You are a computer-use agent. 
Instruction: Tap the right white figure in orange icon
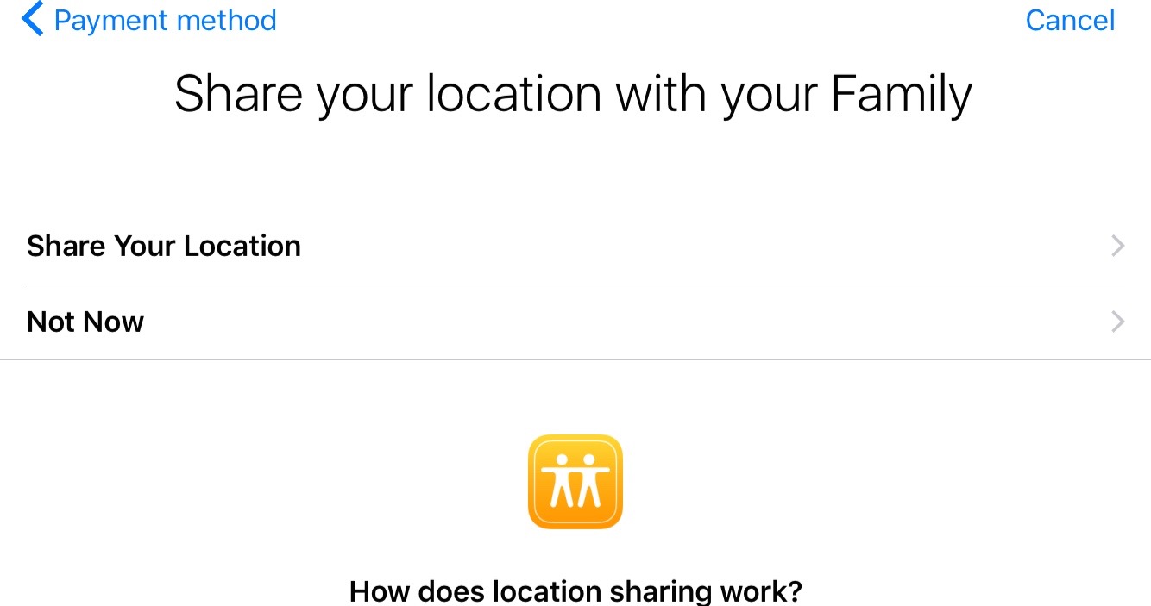pyautogui.click(x=589, y=478)
